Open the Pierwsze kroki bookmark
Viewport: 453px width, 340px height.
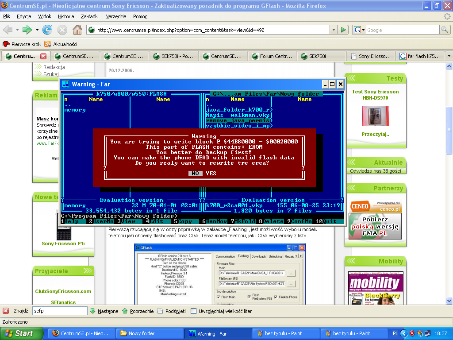pyautogui.click(x=22, y=44)
